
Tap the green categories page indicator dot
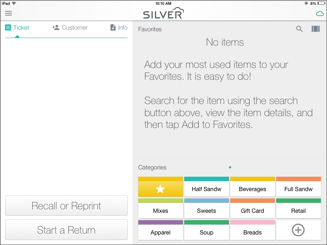tap(230, 167)
